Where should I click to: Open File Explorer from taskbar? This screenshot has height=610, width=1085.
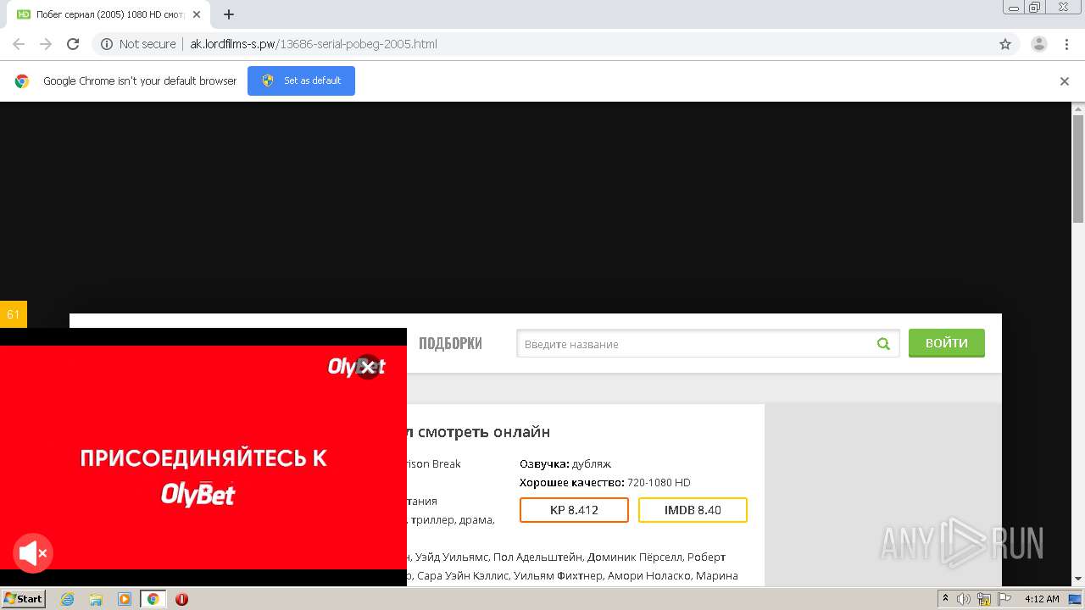coord(96,599)
